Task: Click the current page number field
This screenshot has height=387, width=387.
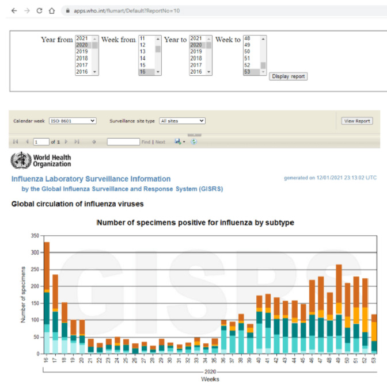Action: point(41,141)
